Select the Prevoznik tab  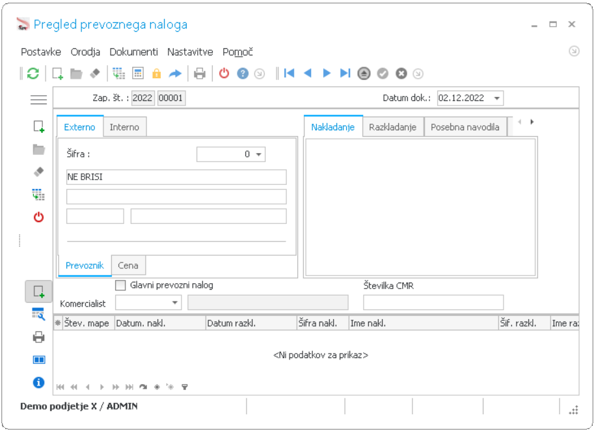coord(85,266)
